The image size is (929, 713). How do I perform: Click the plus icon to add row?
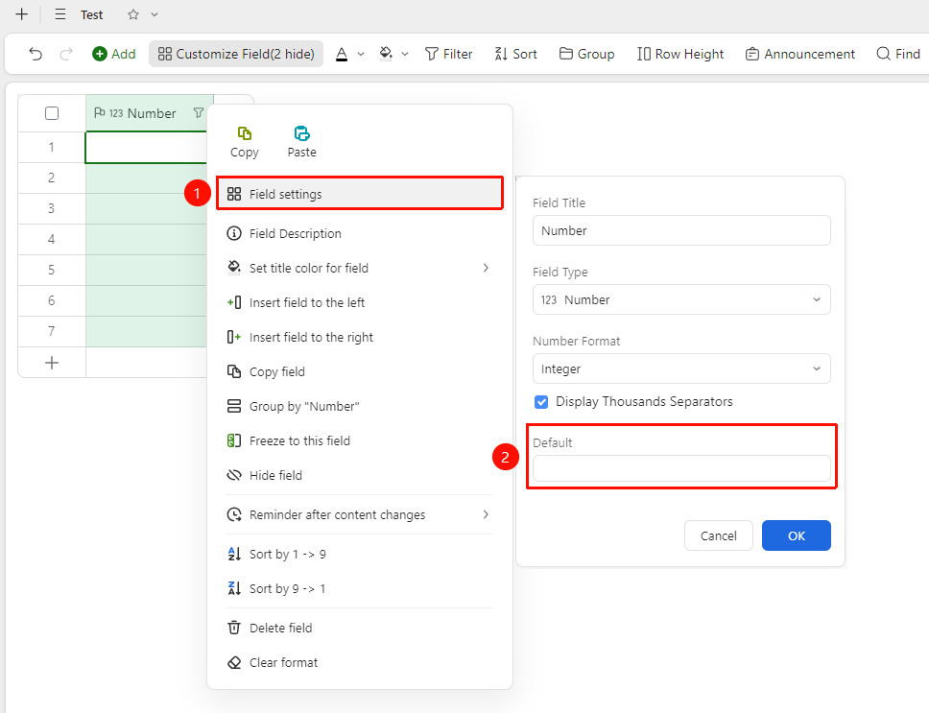tap(52, 363)
